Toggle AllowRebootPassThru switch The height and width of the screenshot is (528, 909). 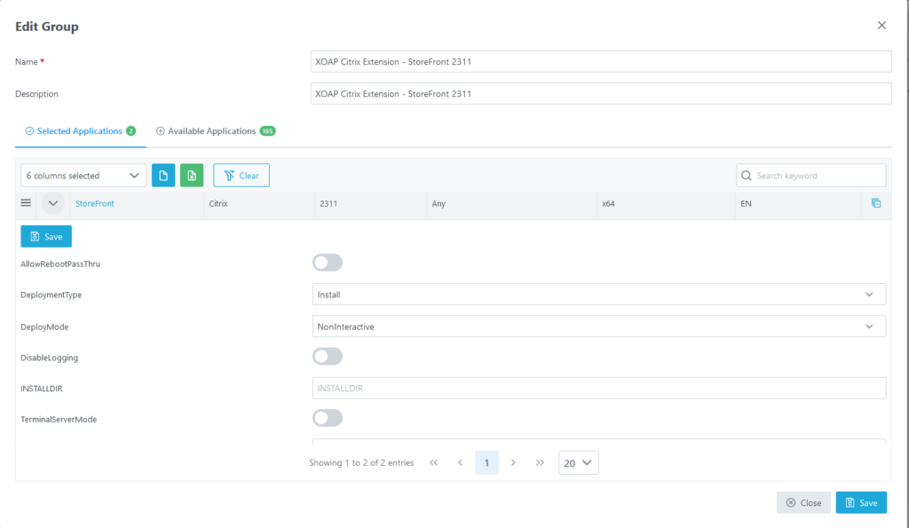coord(328,263)
